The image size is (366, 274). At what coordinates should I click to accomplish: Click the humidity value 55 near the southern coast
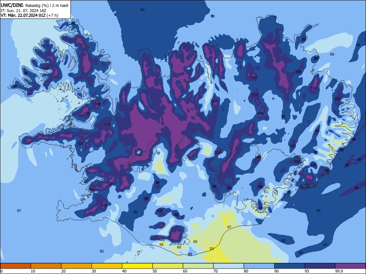tap(161, 245)
